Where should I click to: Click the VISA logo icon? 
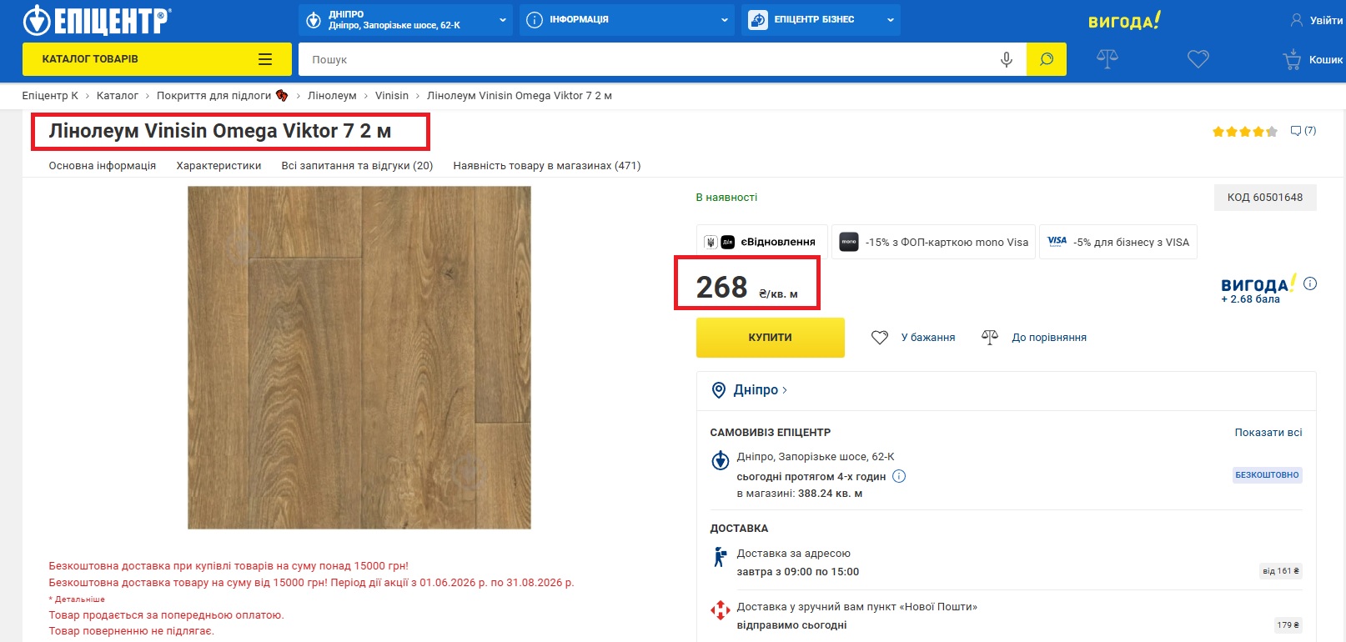click(x=1057, y=241)
